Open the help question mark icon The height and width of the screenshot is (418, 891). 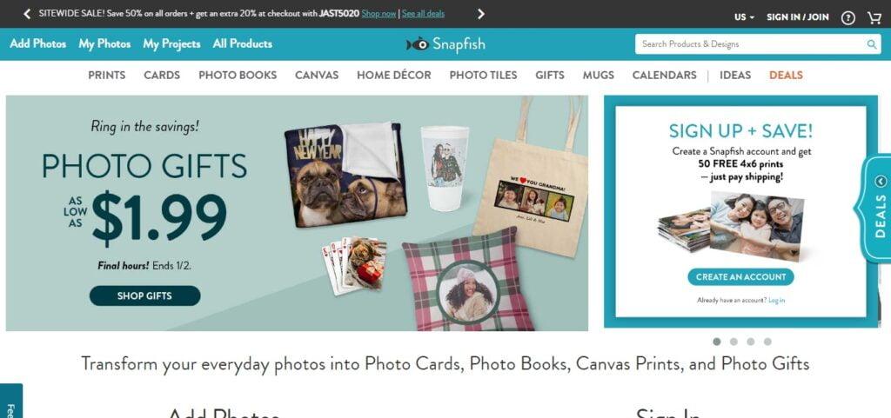(847, 18)
